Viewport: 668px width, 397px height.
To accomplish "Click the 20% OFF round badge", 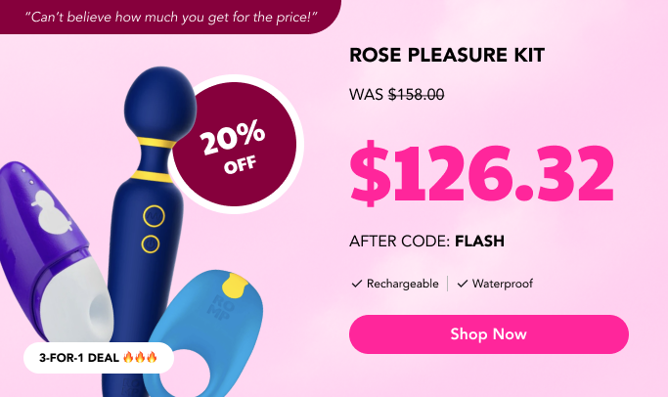I will coord(235,145).
